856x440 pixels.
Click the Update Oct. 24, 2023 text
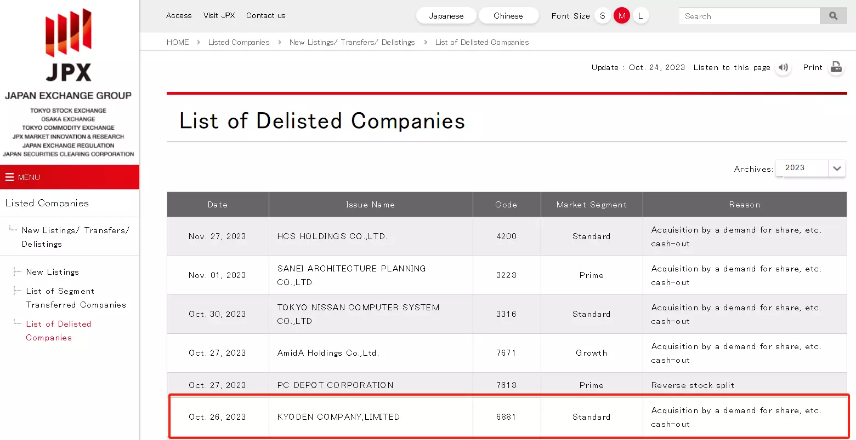(638, 67)
